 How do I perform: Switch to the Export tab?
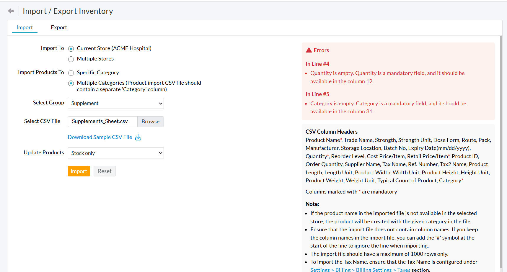59,27
